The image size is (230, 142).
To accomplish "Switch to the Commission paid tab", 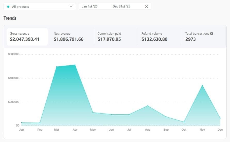I will (115, 37).
